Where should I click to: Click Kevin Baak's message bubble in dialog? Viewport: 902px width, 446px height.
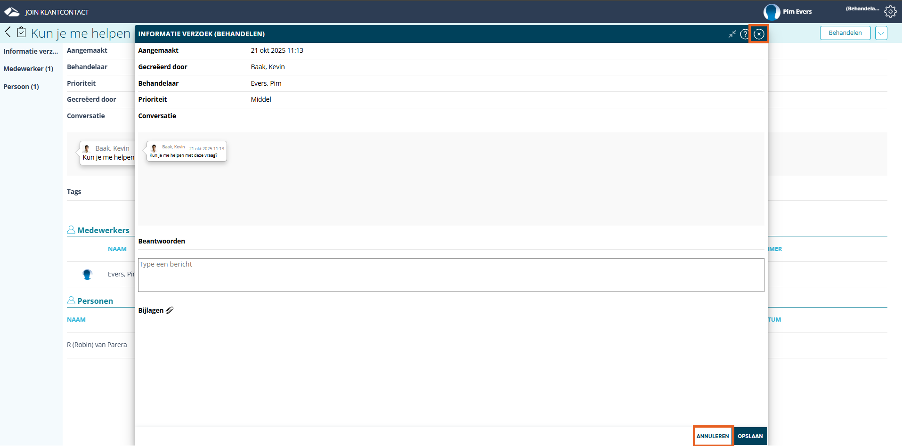[x=187, y=151]
